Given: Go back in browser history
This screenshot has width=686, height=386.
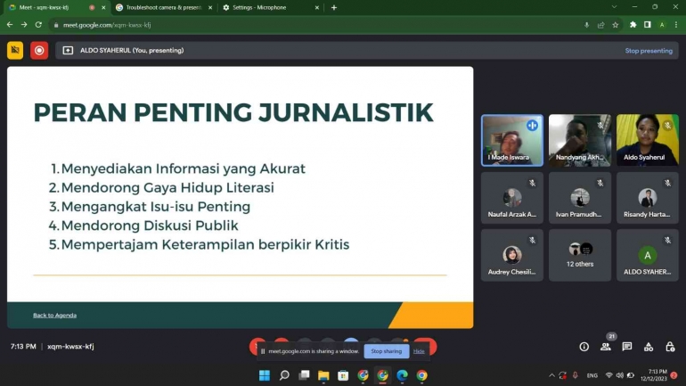Looking at the screenshot, I should point(10,25).
